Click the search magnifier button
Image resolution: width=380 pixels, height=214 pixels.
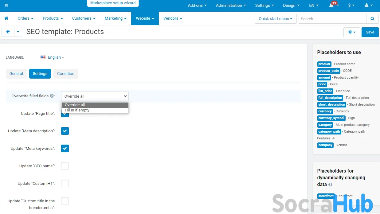[x=372, y=19]
